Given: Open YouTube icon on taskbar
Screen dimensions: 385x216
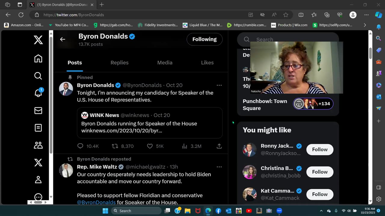Looking at the screenshot, I should tap(249, 211).
